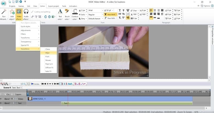This screenshot has height=113, width=214.
Task: Select Wipe from the Transitions submenu
Action: 49,53
